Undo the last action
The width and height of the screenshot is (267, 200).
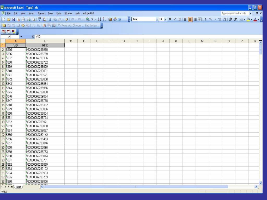pos(72,19)
